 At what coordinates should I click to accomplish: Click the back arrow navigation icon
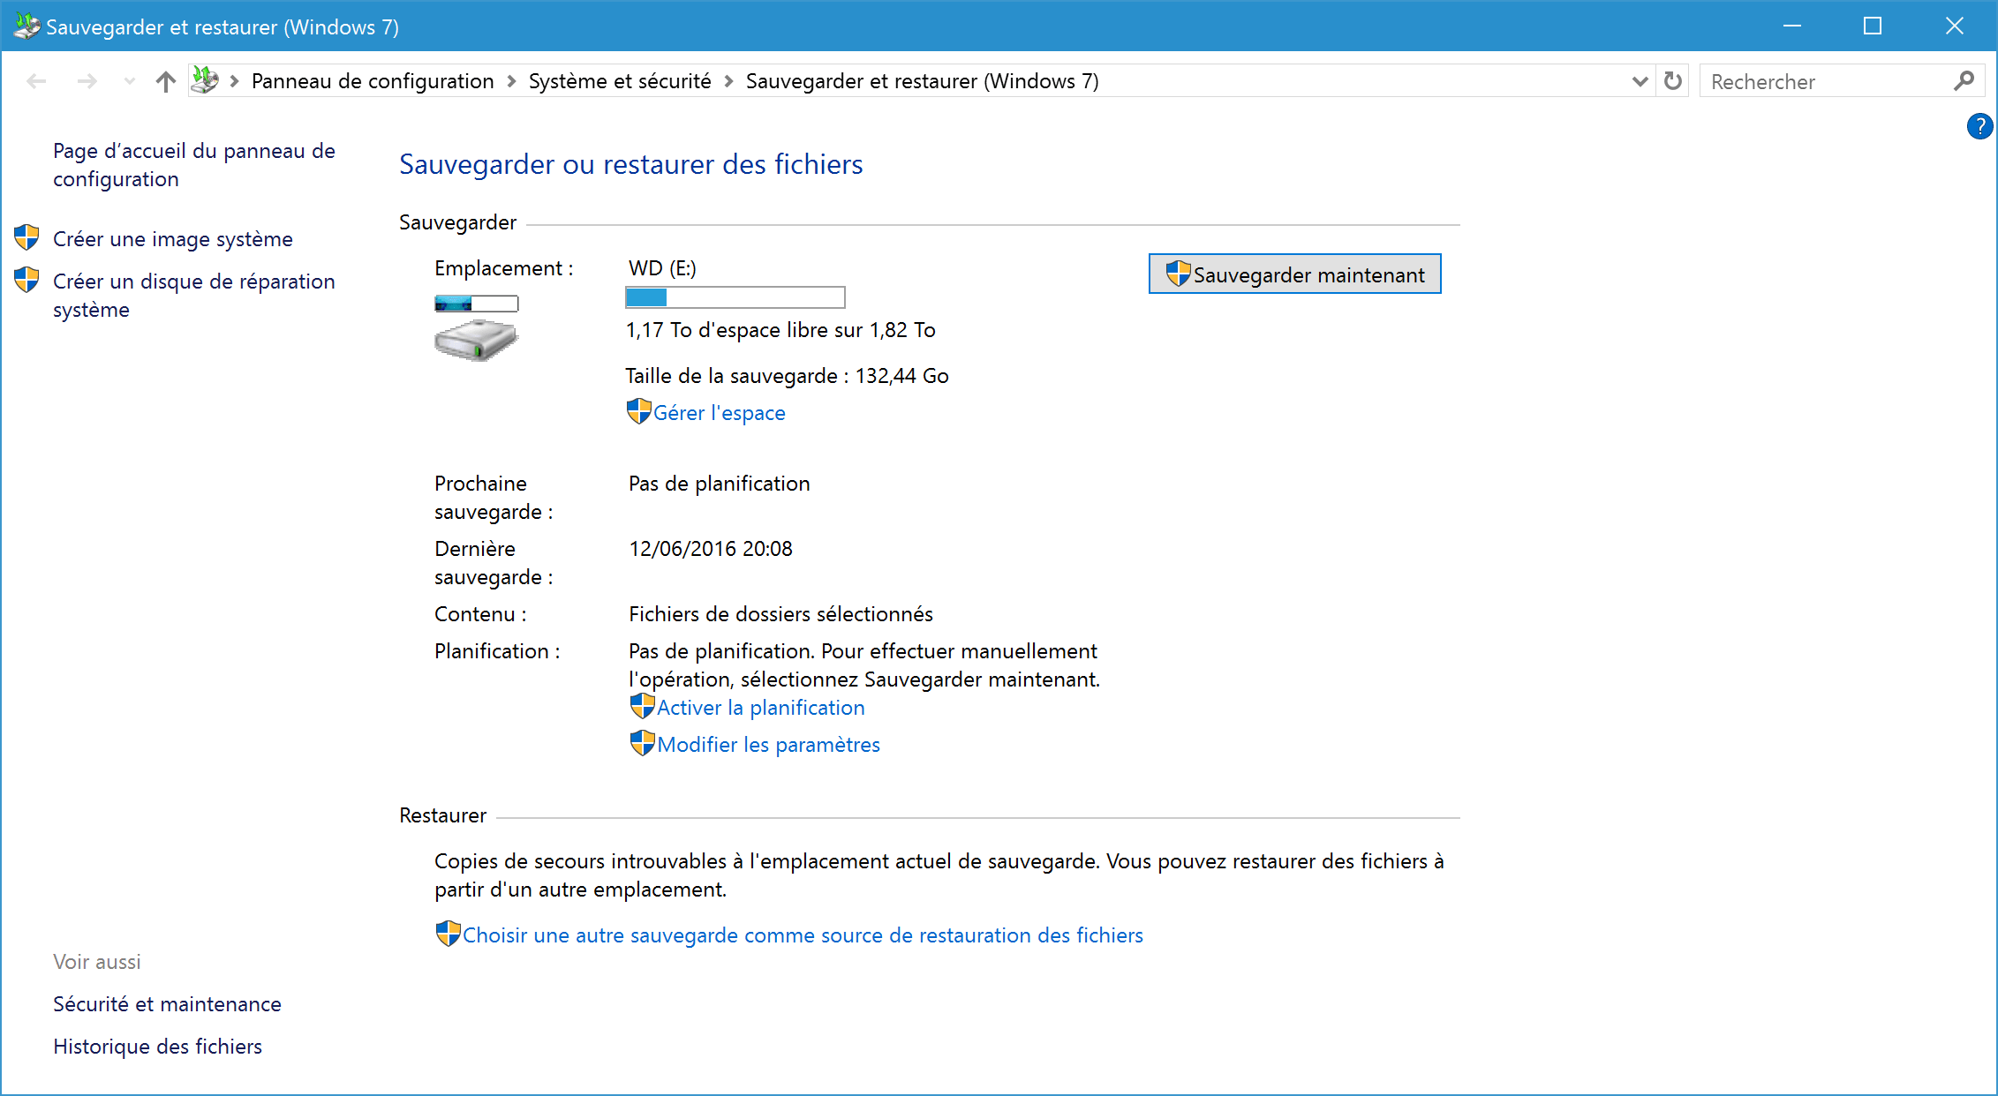pos(36,81)
